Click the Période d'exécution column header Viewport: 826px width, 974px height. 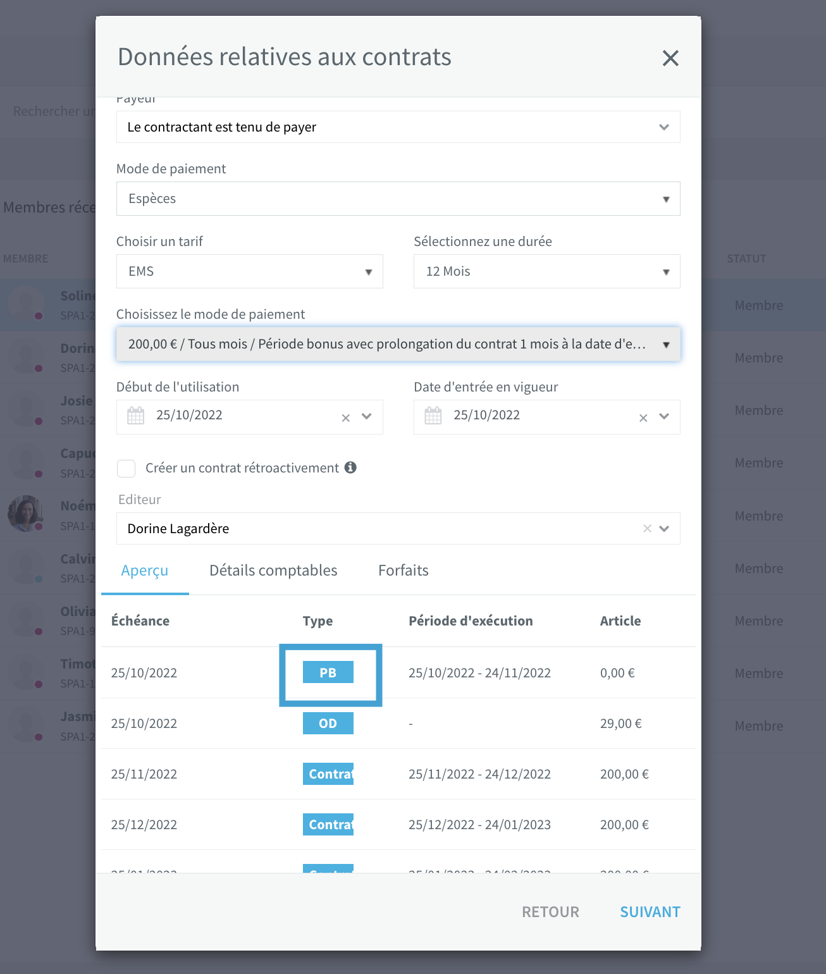pyautogui.click(x=471, y=621)
